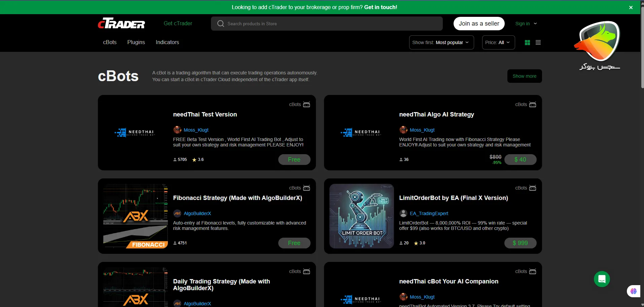
Task: Open the live chat widget
Action: click(x=602, y=279)
